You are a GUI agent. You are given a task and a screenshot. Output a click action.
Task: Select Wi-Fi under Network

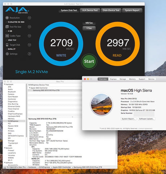[10, 160]
